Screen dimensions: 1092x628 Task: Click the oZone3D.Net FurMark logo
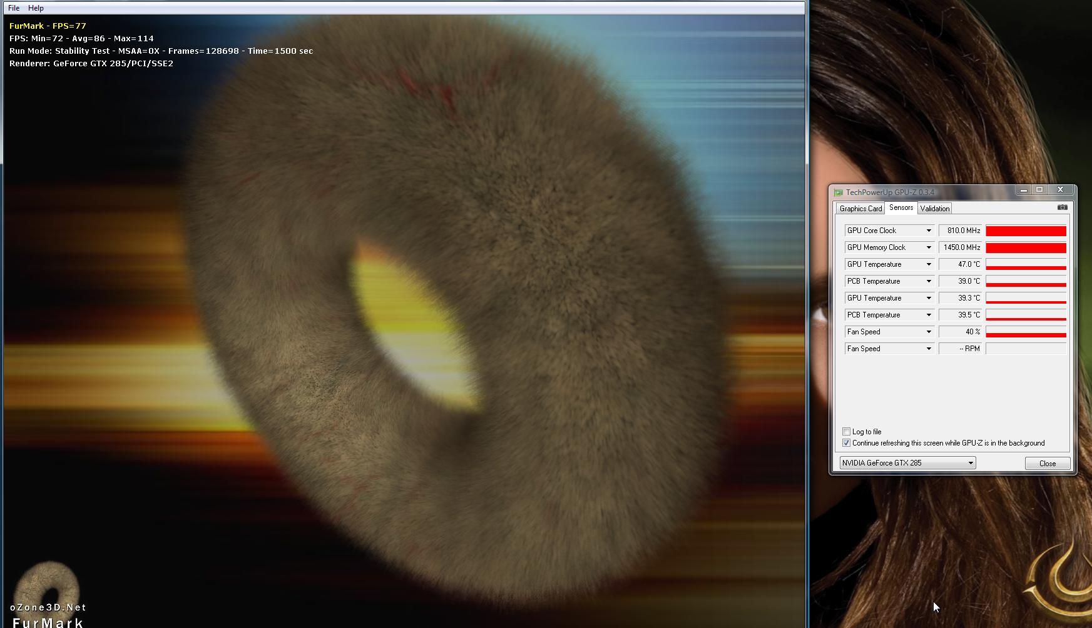[48, 595]
